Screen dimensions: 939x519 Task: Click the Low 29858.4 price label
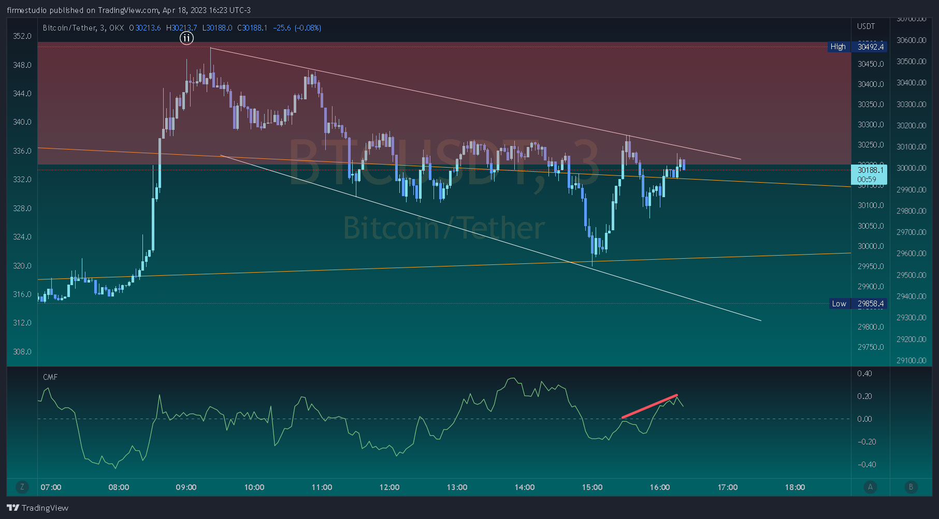click(857, 304)
